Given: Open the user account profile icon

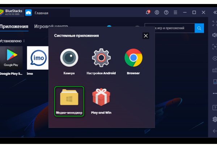Looking at the screenshot, I should 157,12.
